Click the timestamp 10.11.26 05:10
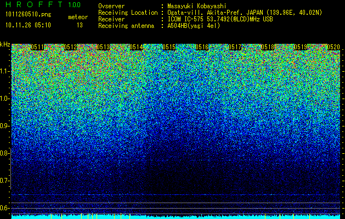345x219 pixels. pos(28,25)
